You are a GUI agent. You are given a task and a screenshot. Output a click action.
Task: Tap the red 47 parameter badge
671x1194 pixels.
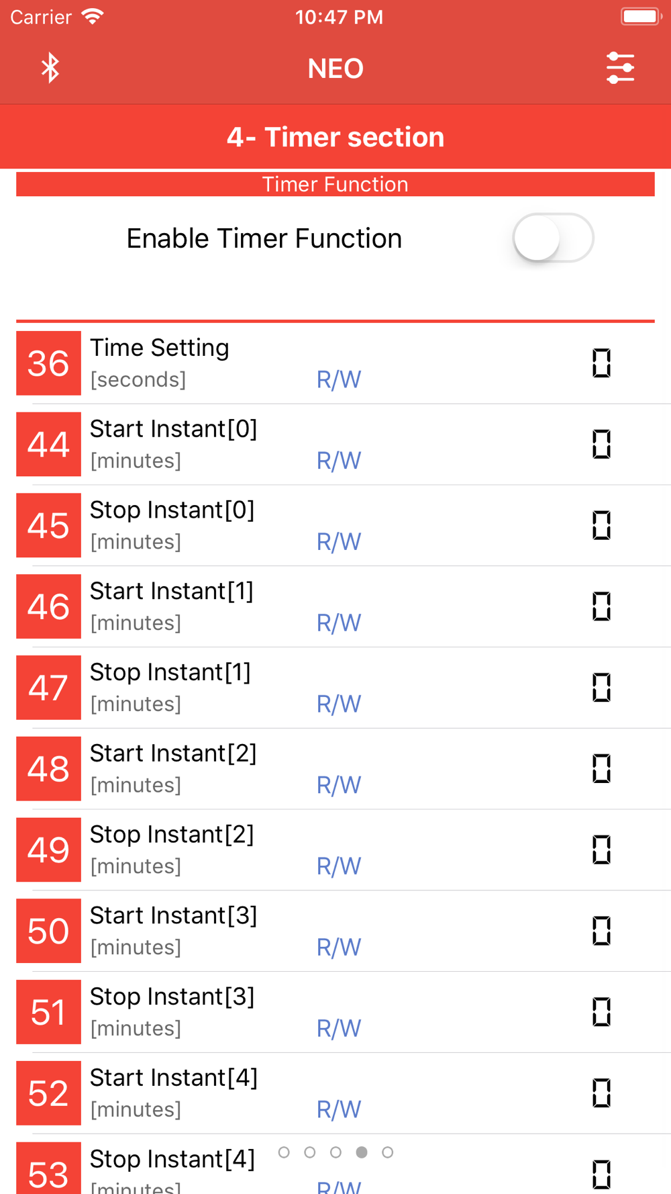[48, 688]
